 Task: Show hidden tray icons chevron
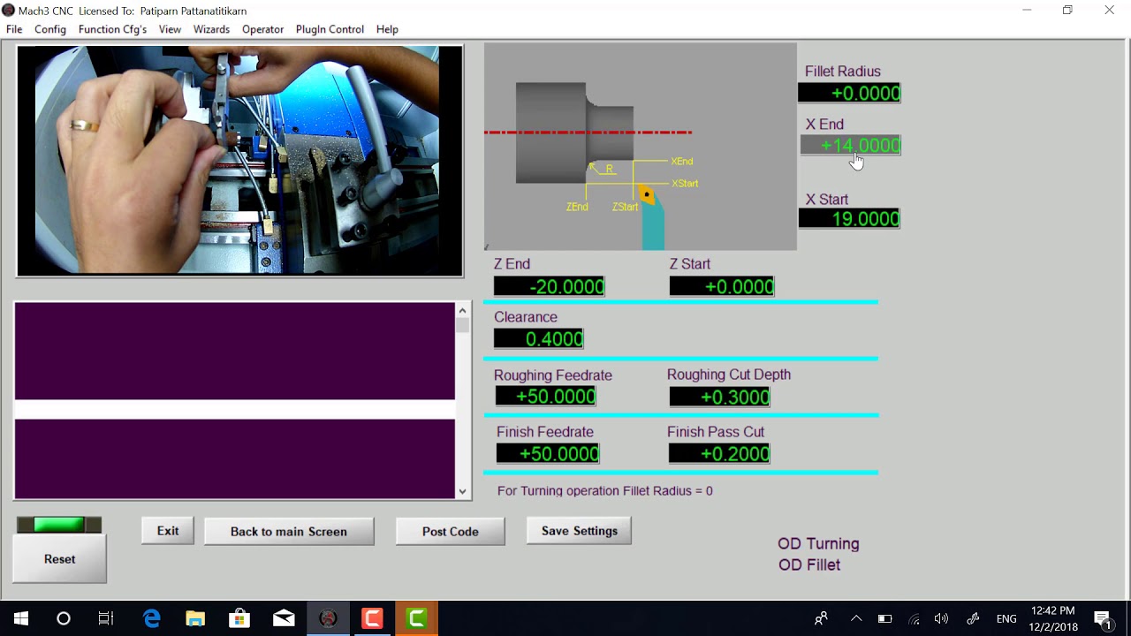855,618
